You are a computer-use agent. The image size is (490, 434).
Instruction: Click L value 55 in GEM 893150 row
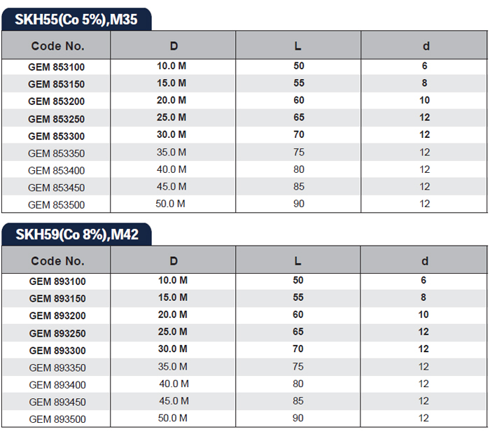(x=298, y=297)
